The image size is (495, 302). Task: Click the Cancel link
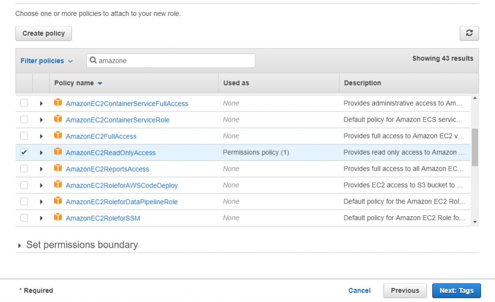(x=359, y=291)
